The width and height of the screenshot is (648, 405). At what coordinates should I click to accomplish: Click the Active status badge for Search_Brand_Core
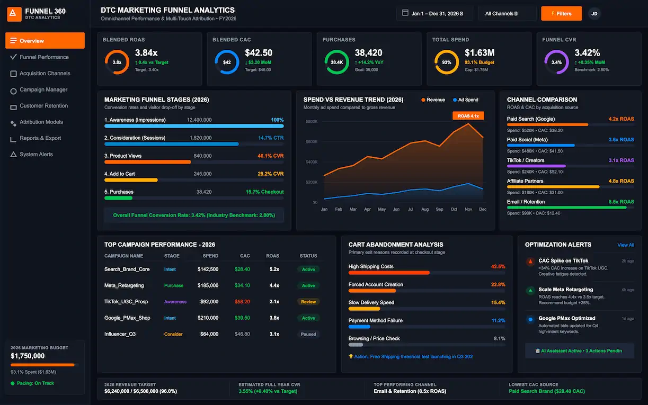(x=308, y=269)
